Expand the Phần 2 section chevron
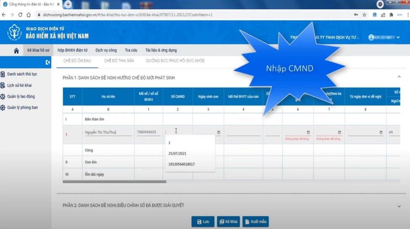This screenshot has width=410, height=229. tap(399, 206)
